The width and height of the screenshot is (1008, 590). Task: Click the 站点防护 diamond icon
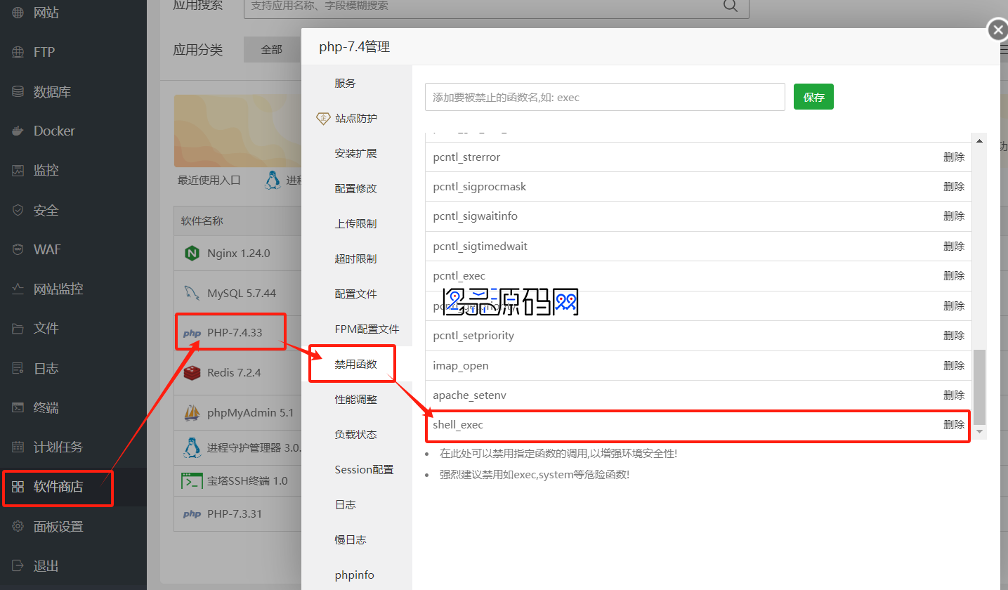(323, 118)
